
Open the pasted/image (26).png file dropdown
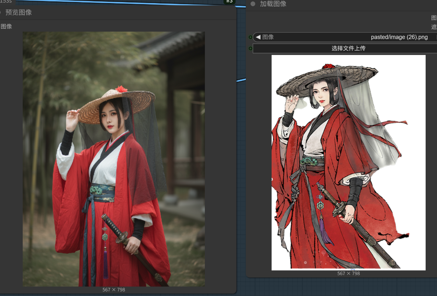coord(399,37)
